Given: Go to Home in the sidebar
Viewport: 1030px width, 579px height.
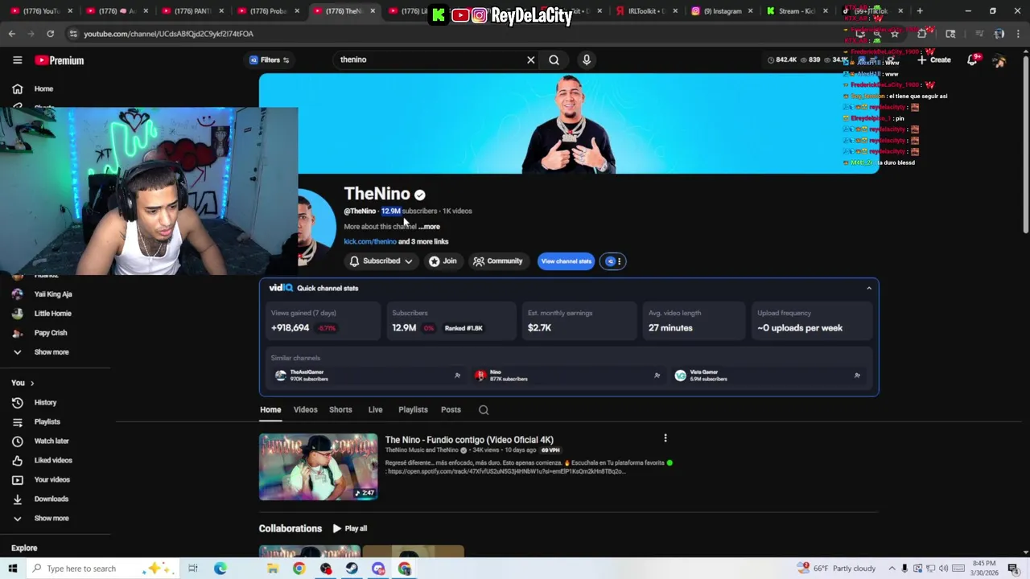Looking at the screenshot, I should click(43, 88).
